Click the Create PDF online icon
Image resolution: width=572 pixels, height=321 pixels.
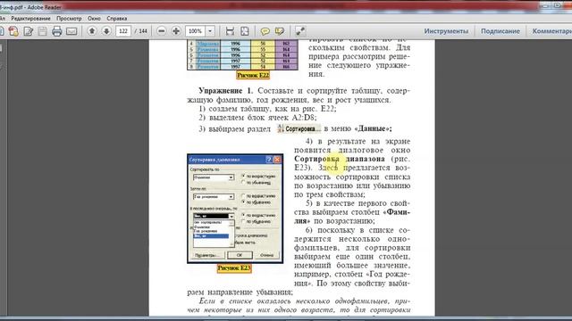coord(13,31)
